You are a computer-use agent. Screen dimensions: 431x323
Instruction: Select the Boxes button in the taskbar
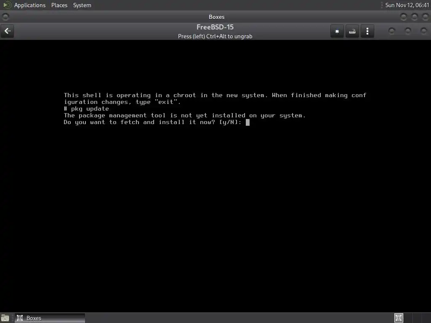click(50, 318)
